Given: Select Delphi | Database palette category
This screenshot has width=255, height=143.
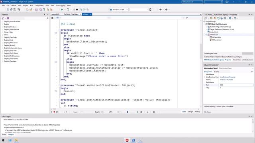Looking at the screenshot, I should point(10,61).
